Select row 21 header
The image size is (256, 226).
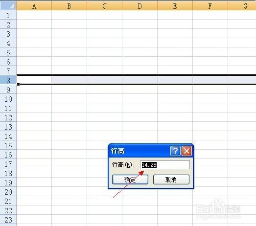[x=8, y=201]
